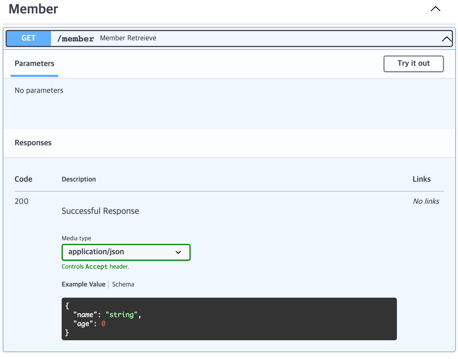Click the Responses heading
This screenshot has height=359, width=458.
click(33, 143)
